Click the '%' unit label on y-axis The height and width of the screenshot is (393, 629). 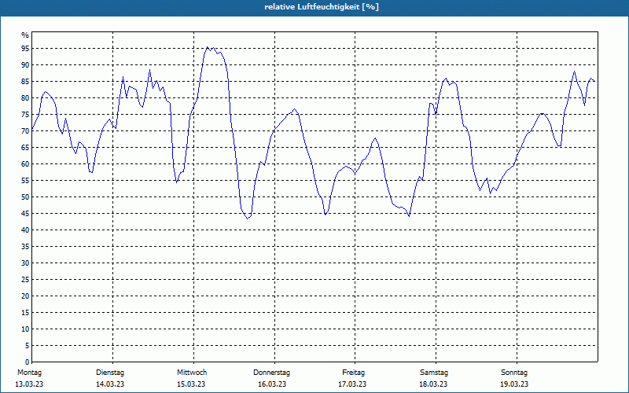click(x=25, y=35)
